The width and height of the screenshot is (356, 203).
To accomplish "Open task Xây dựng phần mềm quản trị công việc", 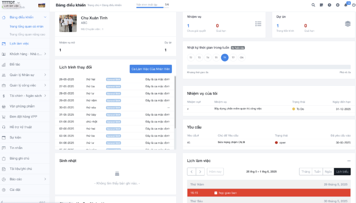I will click(238, 109).
